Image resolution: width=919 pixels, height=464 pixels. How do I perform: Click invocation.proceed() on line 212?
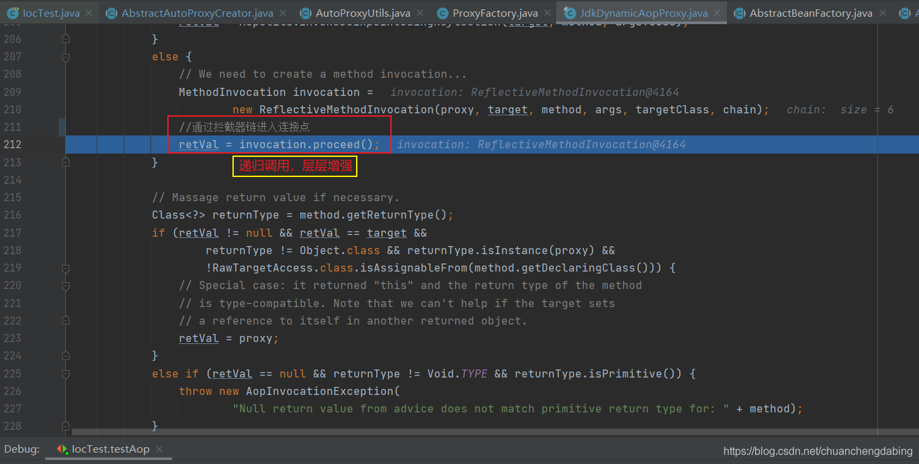click(306, 145)
